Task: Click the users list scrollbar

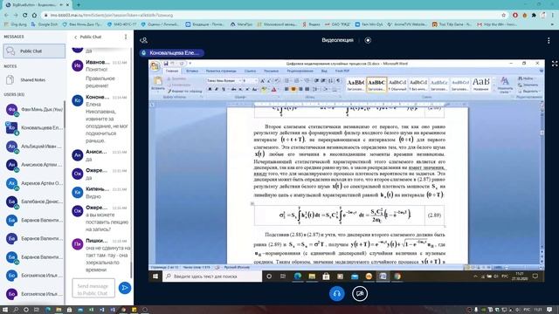Action: pos(65,114)
